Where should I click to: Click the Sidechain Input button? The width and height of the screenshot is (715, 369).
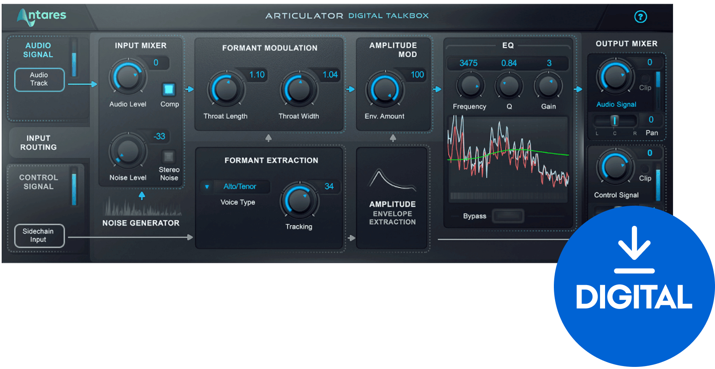(x=39, y=236)
